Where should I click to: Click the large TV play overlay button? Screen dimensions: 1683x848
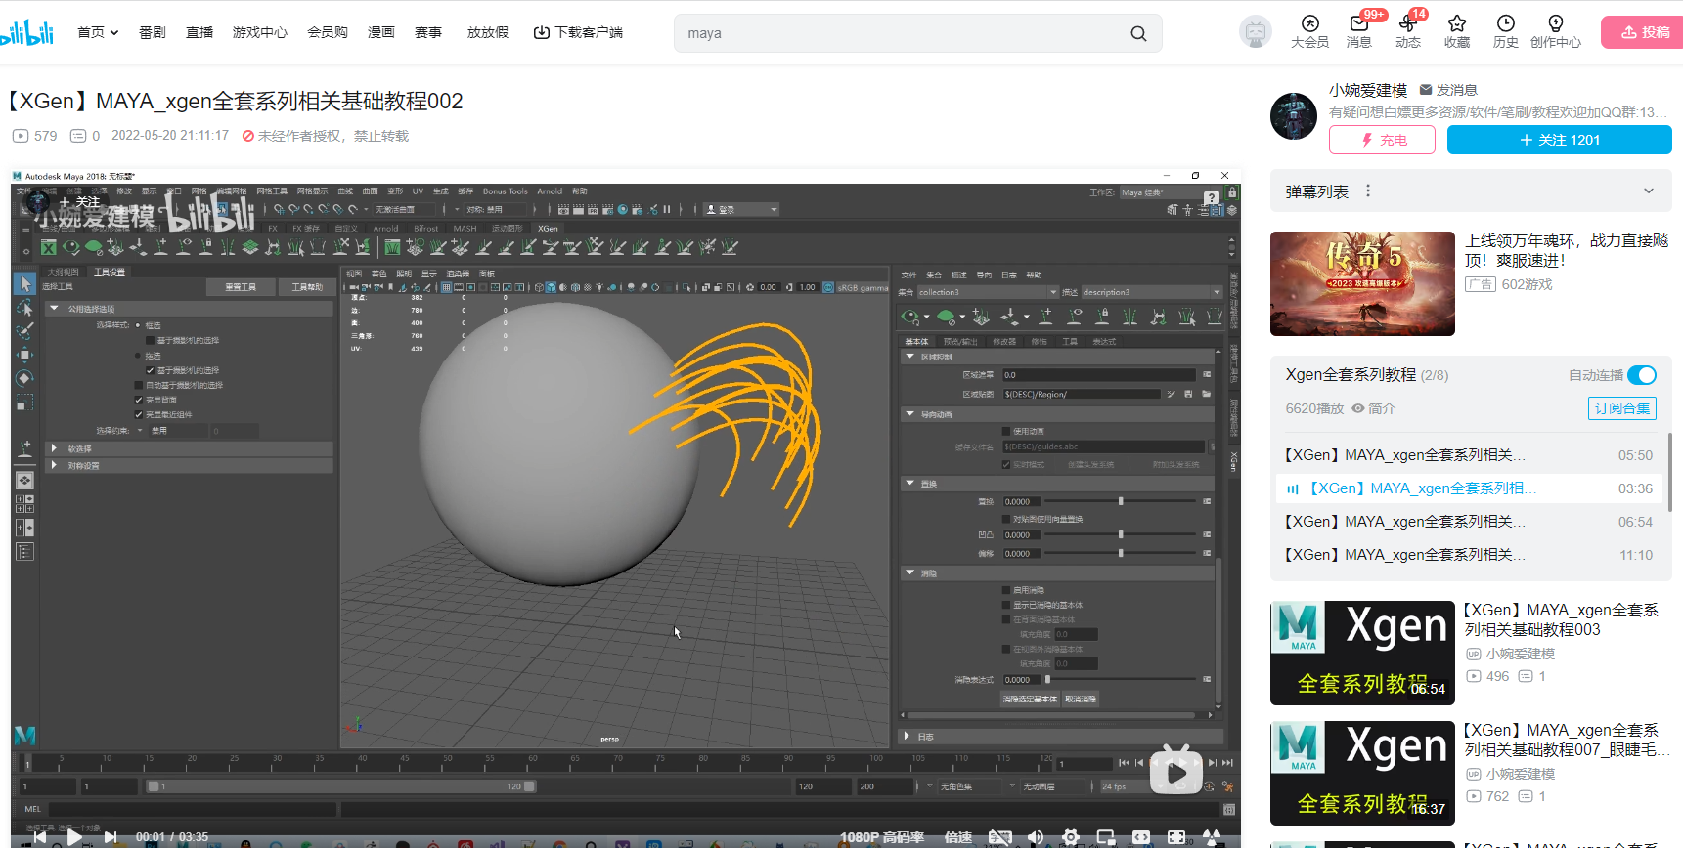pyautogui.click(x=1176, y=772)
